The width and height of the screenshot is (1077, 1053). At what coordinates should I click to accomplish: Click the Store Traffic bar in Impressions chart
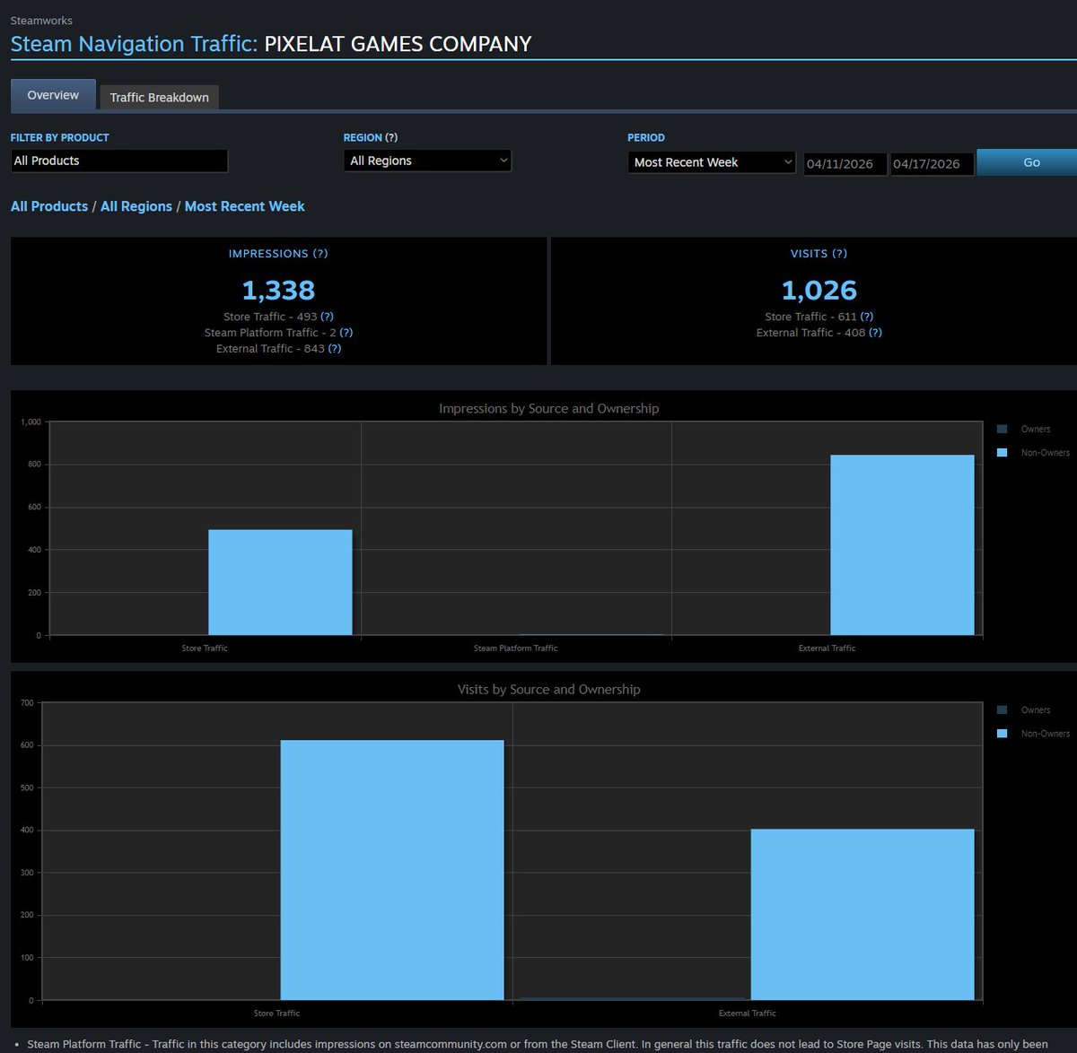[280, 582]
